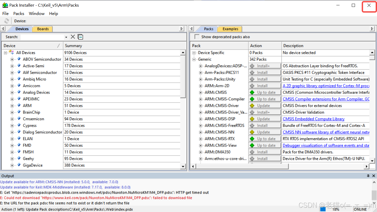Click the FMSH vendor chip icon
The height and width of the screenshot is (212, 377).
(x=19, y=152)
